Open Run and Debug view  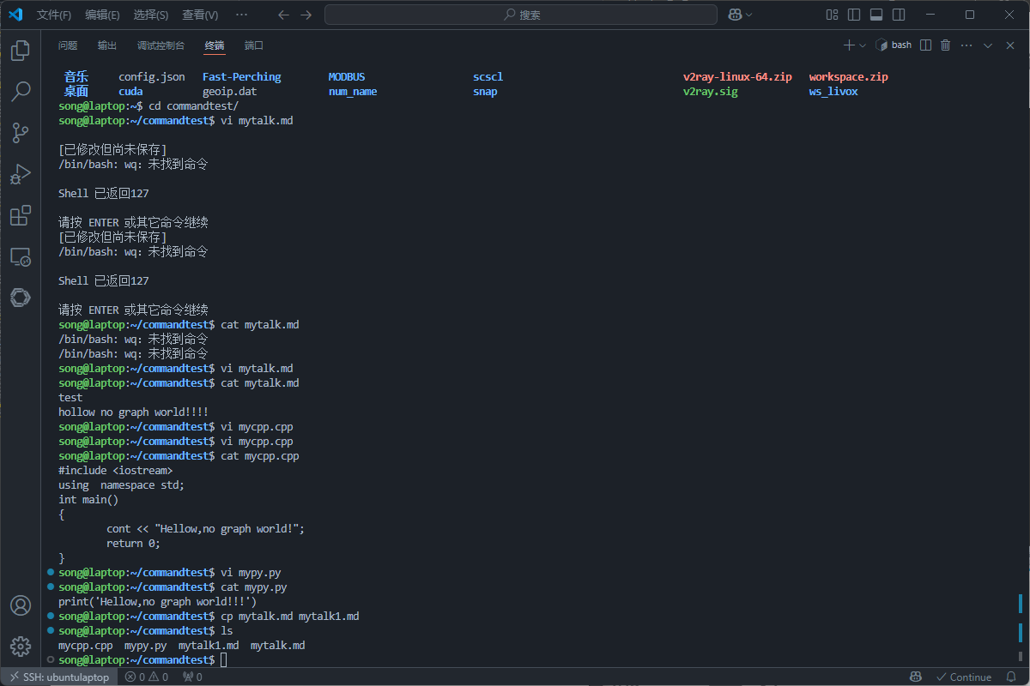pyautogui.click(x=20, y=174)
